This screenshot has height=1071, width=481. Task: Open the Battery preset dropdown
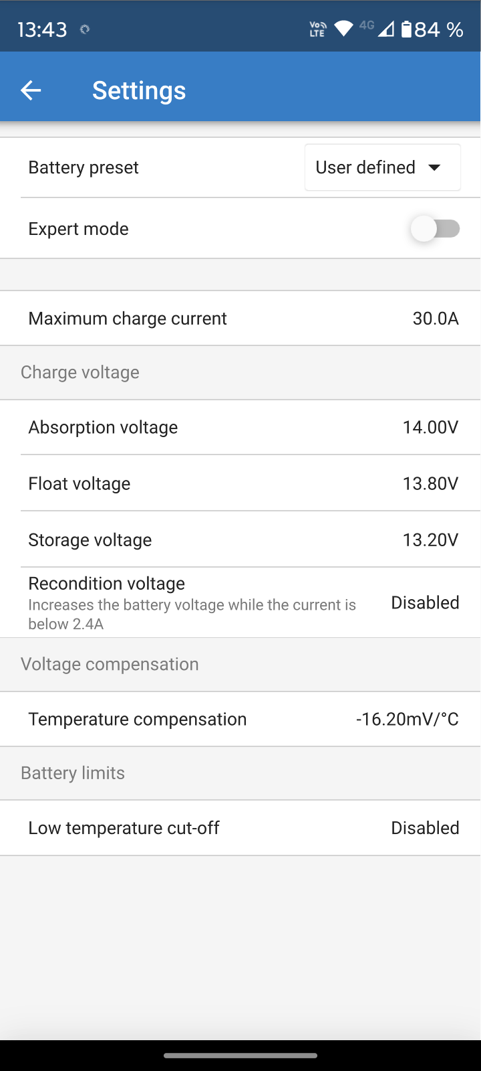tap(382, 167)
